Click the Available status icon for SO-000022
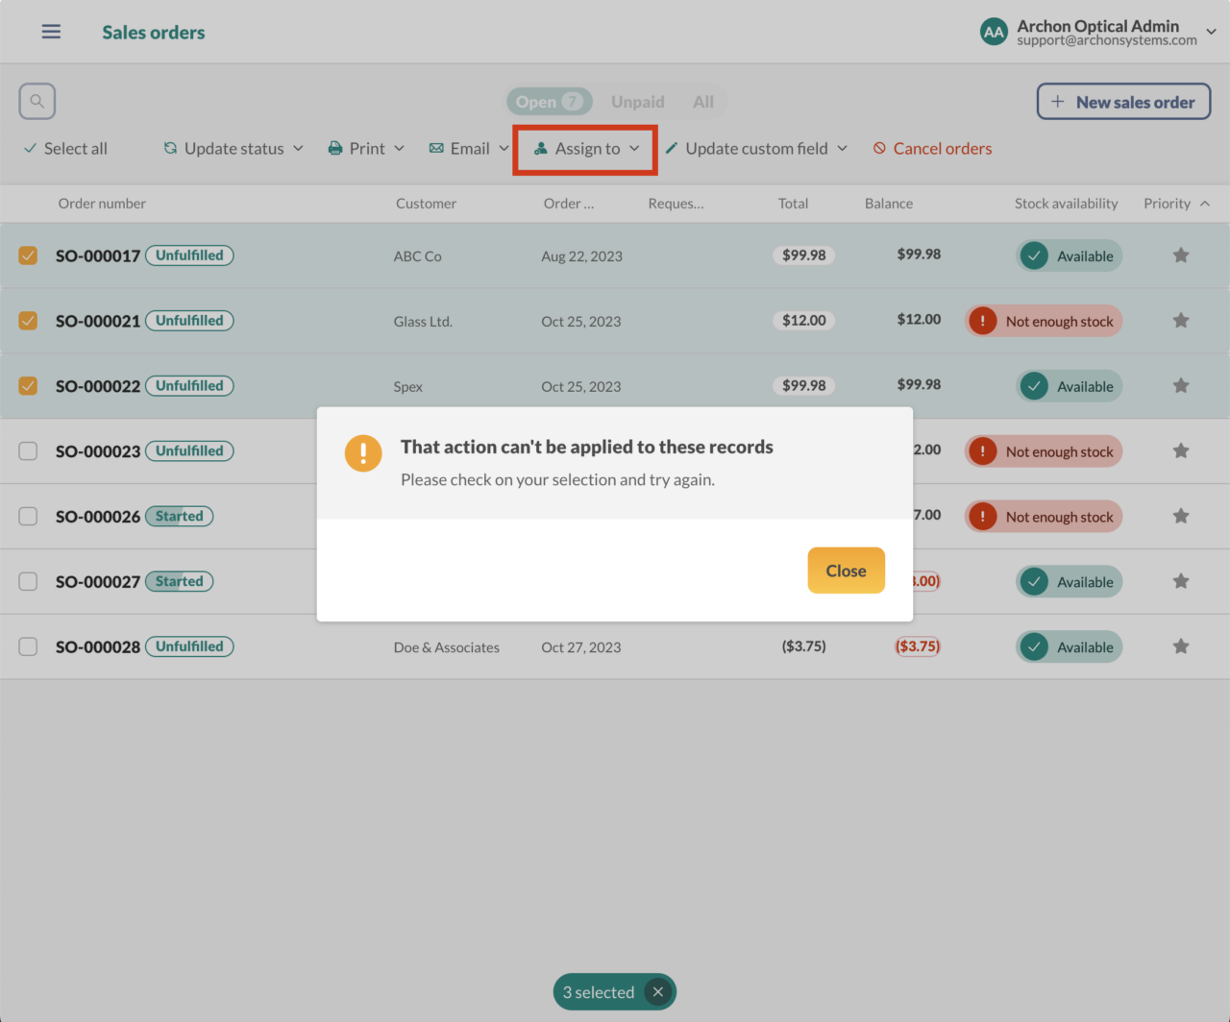The width and height of the screenshot is (1230, 1022). point(1034,386)
